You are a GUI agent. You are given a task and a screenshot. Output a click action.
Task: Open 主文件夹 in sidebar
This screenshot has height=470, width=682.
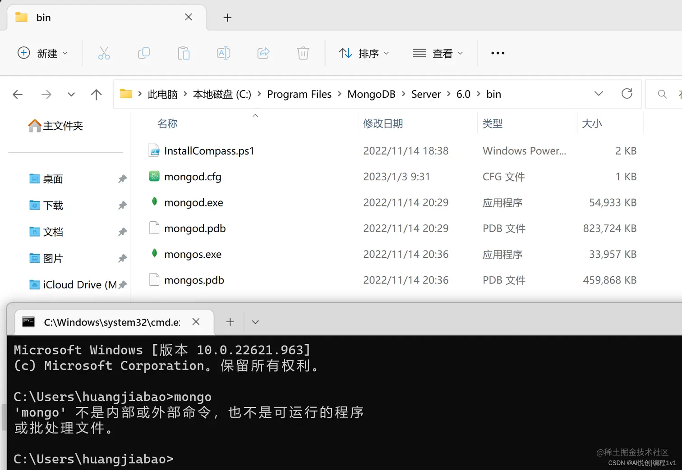pos(56,126)
